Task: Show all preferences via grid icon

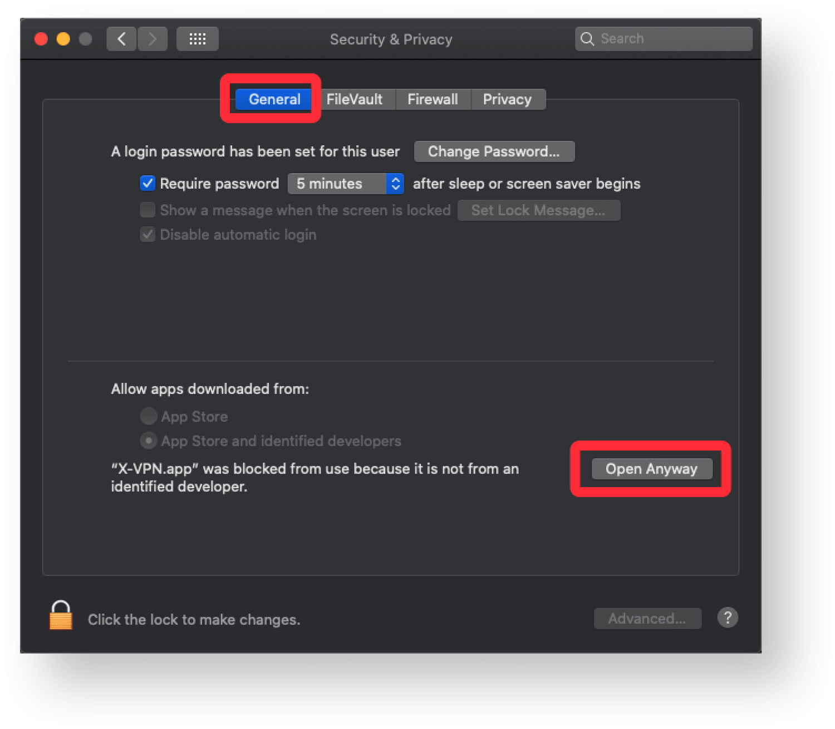Action: click(x=197, y=39)
